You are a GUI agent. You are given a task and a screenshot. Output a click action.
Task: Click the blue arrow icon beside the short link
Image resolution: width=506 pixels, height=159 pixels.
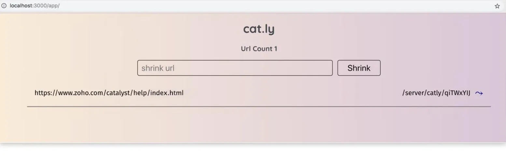click(x=479, y=93)
